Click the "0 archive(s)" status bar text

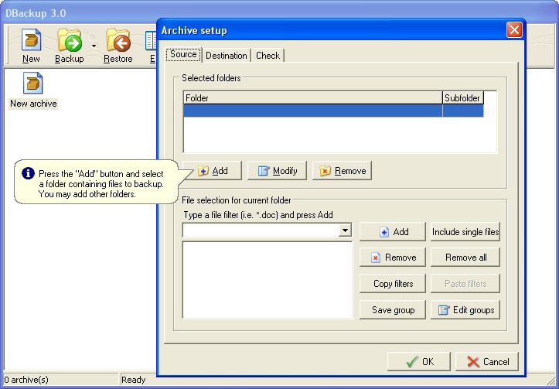point(26,380)
